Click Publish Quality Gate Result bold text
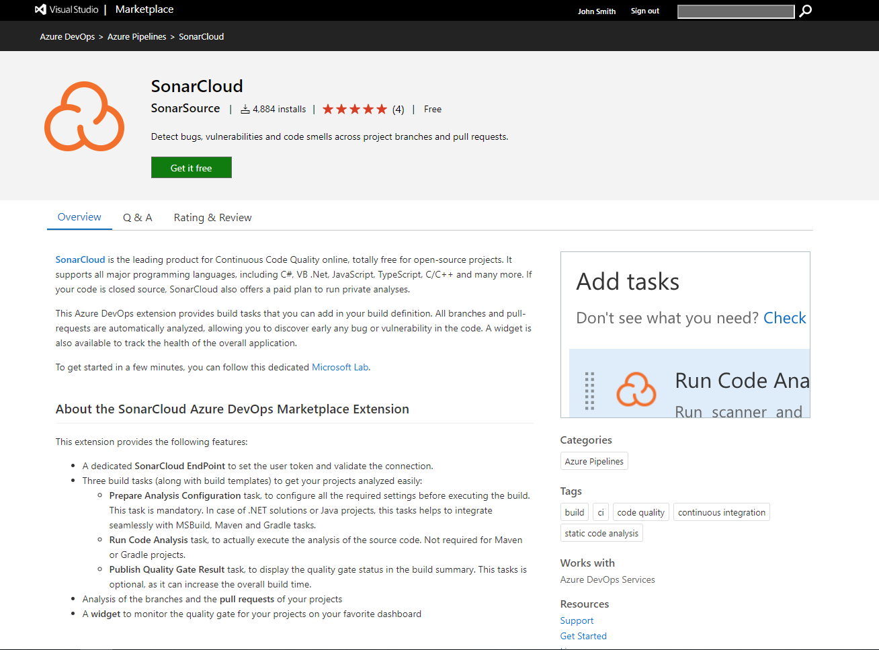Viewport: 879px width, 650px height. click(167, 569)
